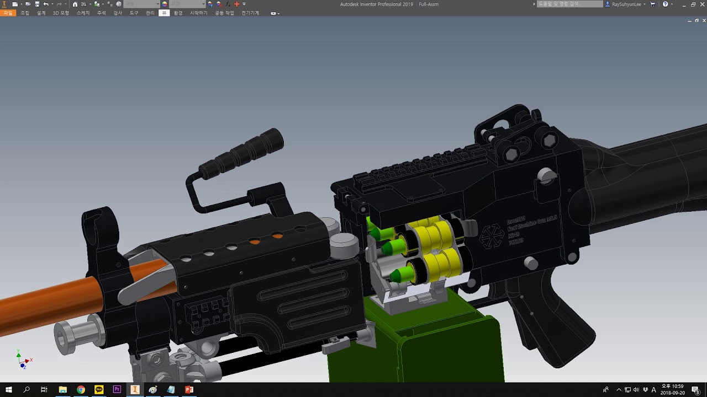Open the Windows notification center
Screen dimensions: 707x397
[x=695, y=390]
